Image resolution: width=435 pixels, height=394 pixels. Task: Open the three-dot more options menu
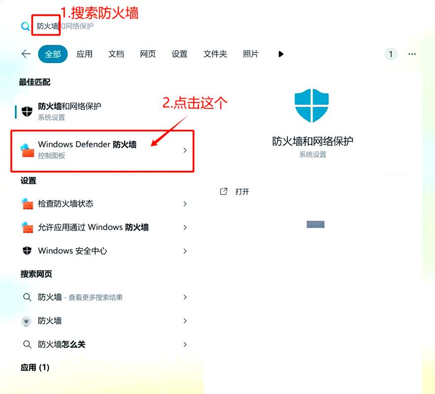[412, 54]
